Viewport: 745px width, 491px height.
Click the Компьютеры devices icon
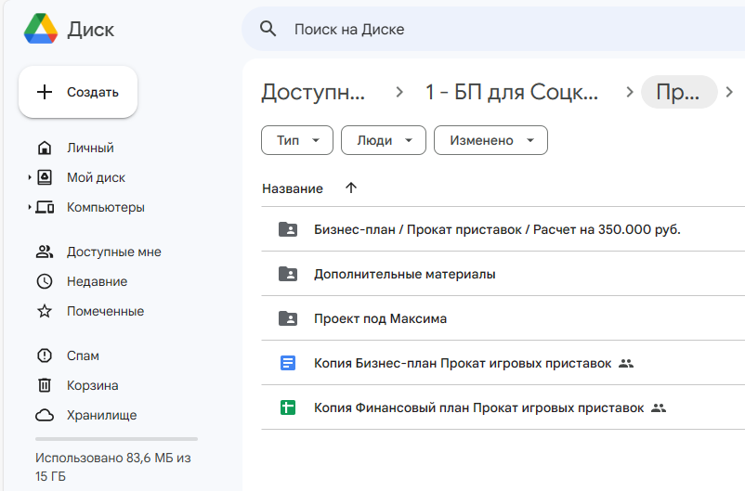pos(45,208)
